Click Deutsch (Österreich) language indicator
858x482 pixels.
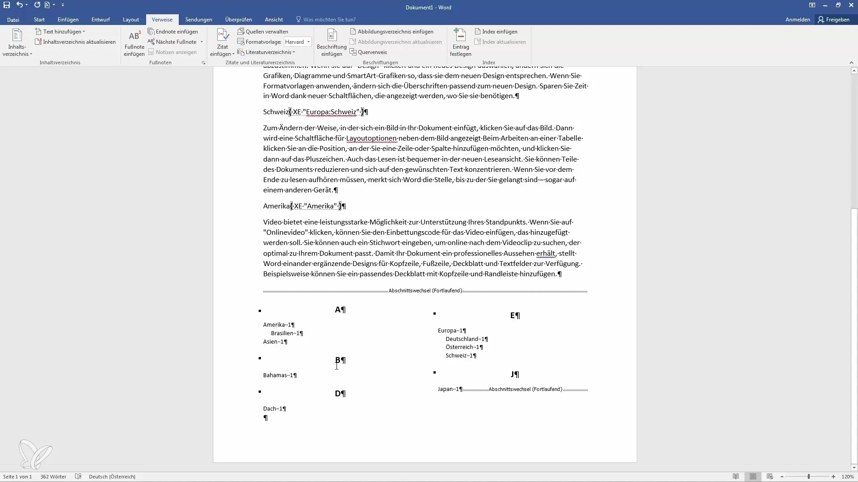112,477
